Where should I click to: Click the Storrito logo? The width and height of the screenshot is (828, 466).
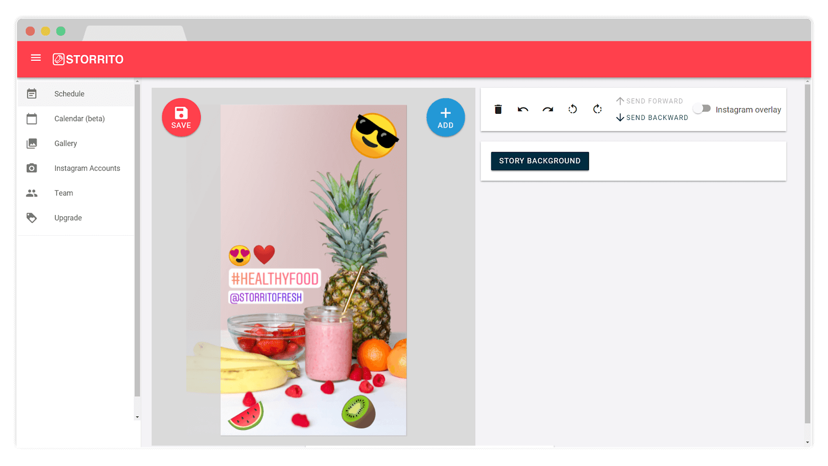pos(88,59)
